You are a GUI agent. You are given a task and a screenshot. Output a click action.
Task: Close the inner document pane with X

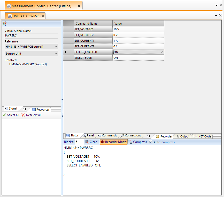coord(220,15)
